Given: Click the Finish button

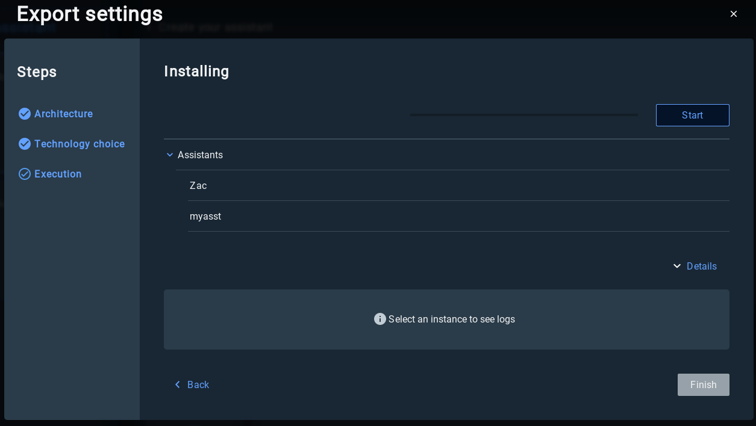Looking at the screenshot, I should tap(703, 384).
